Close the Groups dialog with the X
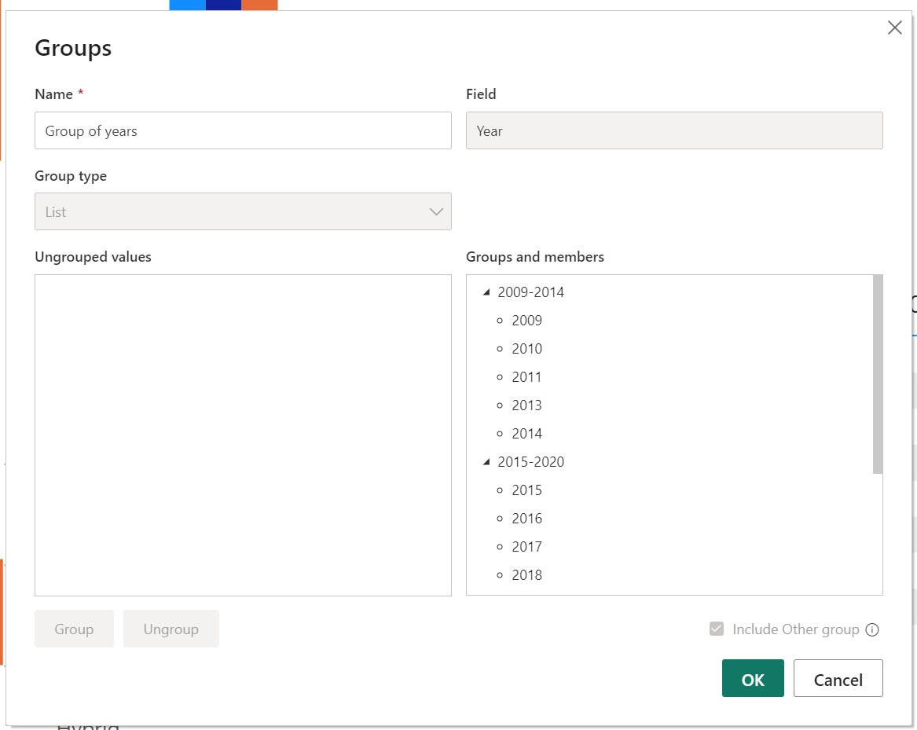The image size is (917, 730). [x=894, y=28]
